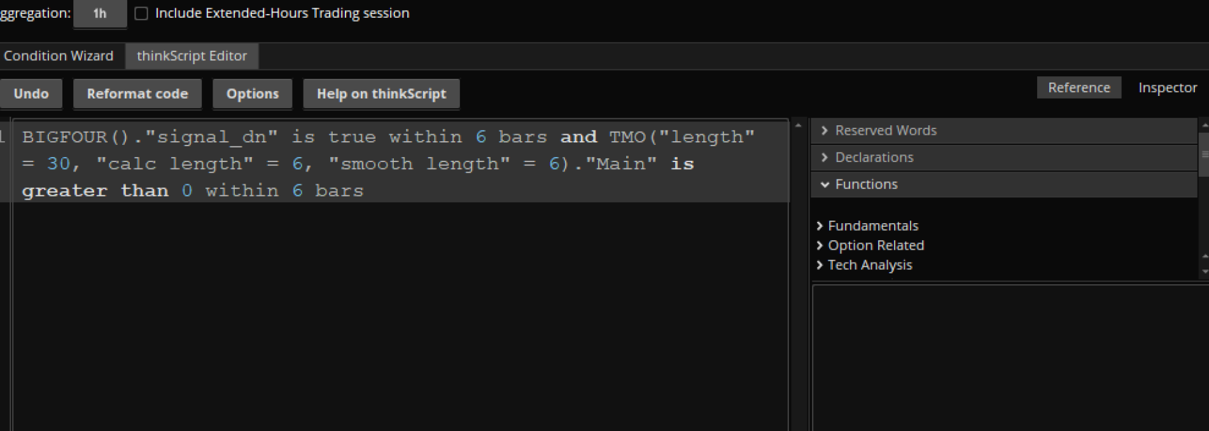1209x431 pixels.
Task: Expand the Reserved Words section chevron
Action: (825, 130)
